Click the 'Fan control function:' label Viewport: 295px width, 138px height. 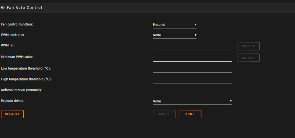17,24
